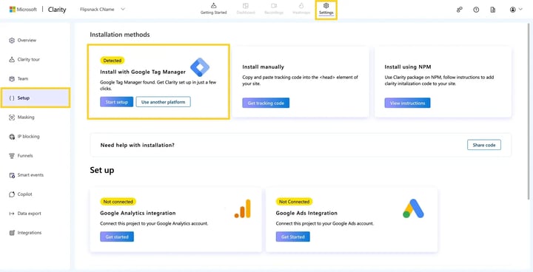The width and height of the screenshot is (533, 272).
Task: Click Get Started for Google Ads Integration
Action: (292, 237)
